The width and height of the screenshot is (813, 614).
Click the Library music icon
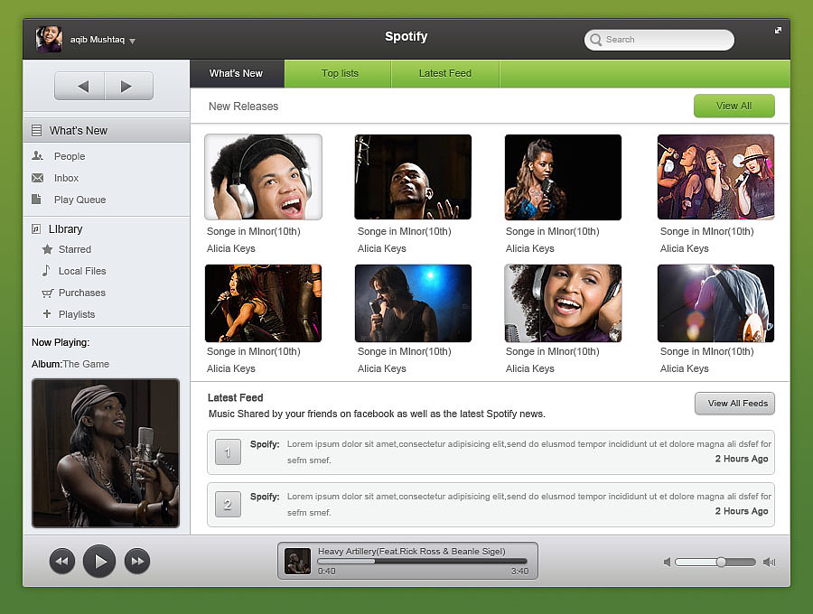36,228
